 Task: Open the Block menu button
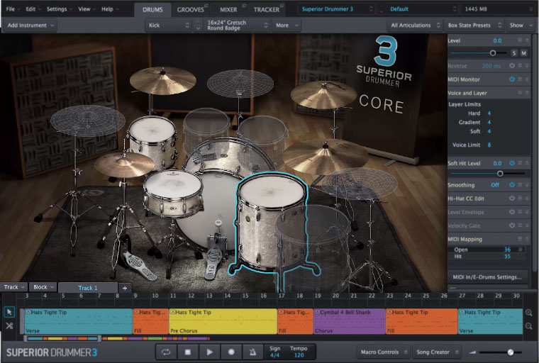[43, 287]
